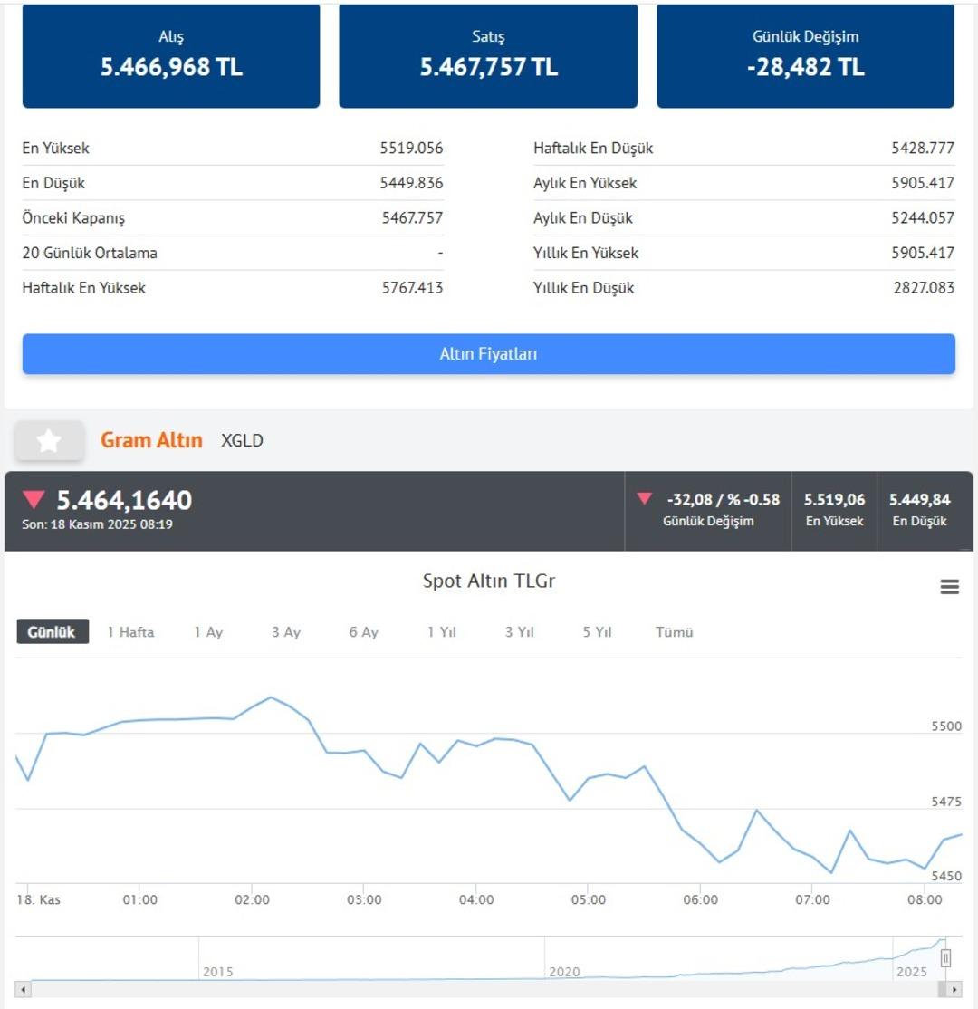The height and width of the screenshot is (1009, 978).
Task: Click the Spot Altın TLGr chart title
Action: (x=489, y=581)
